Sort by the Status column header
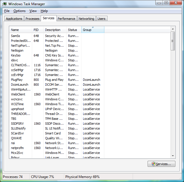184x182 pixels. tap(74, 30)
